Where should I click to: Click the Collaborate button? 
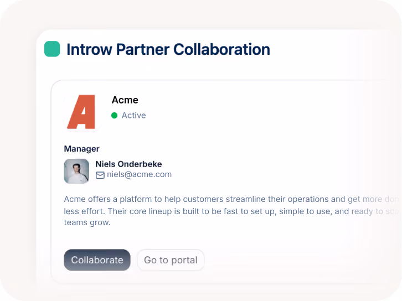[97, 260]
